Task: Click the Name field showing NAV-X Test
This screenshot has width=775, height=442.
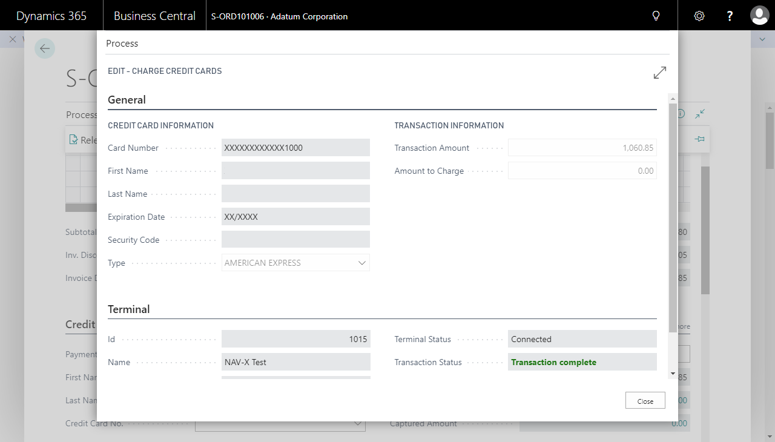Action: tap(295, 362)
